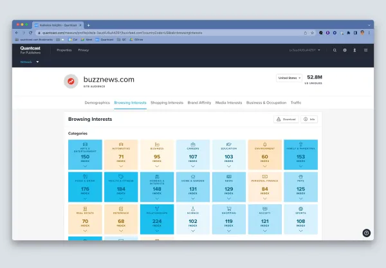Click the Society people icon

pos(264,209)
